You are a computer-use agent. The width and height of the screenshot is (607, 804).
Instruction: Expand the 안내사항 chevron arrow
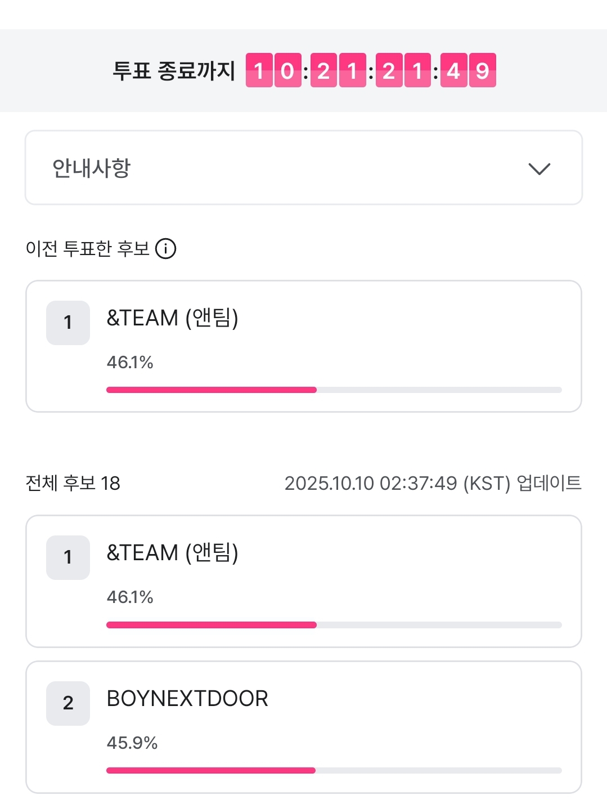[539, 168]
